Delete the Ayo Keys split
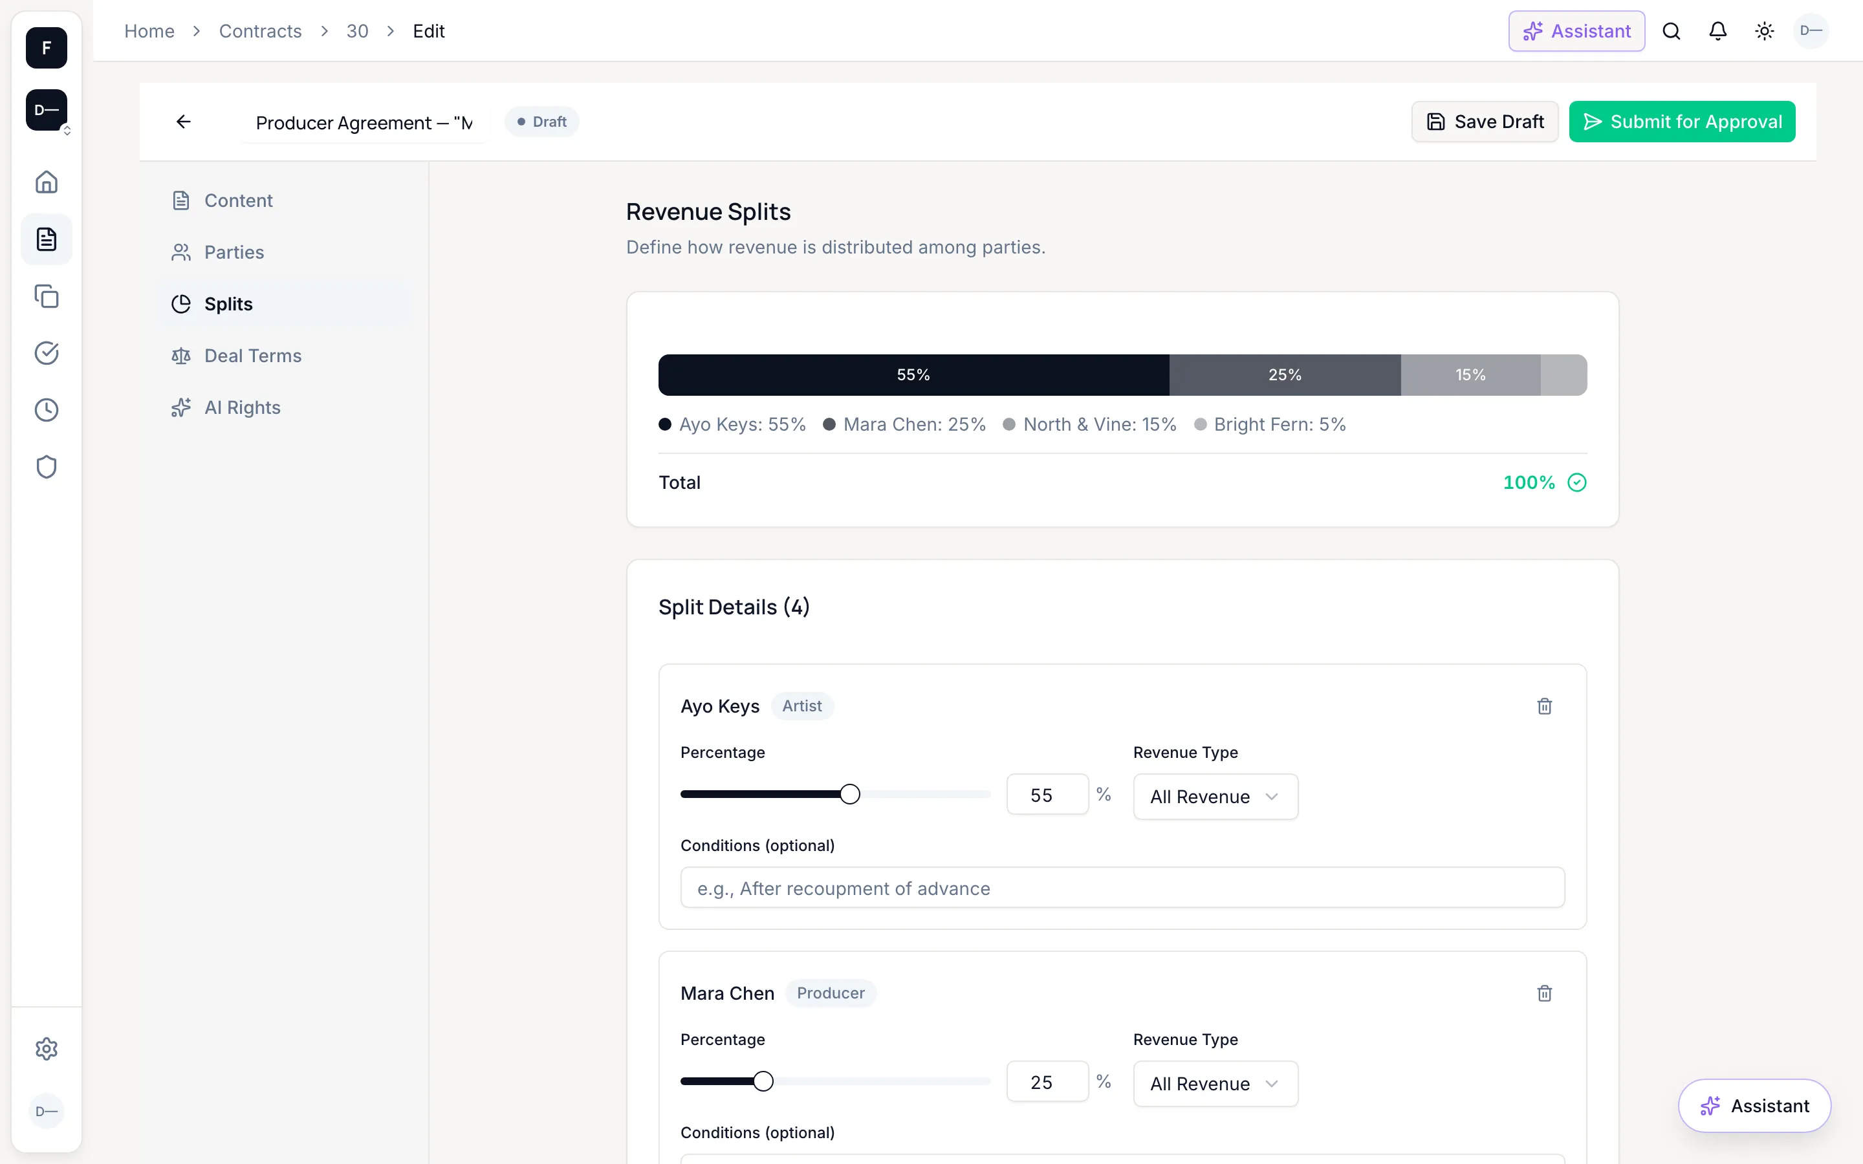The image size is (1863, 1164). click(x=1544, y=706)
